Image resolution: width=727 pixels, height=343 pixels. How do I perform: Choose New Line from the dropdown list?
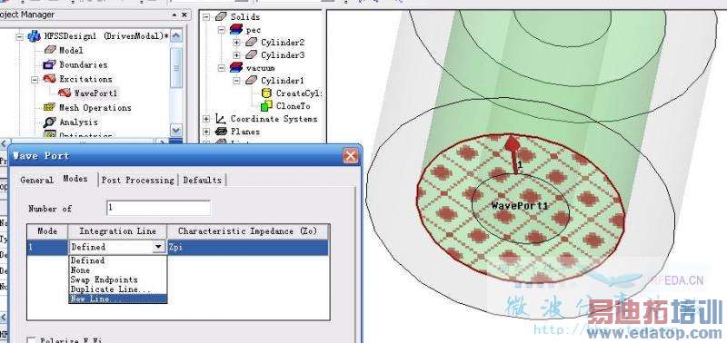click(118, 299)
